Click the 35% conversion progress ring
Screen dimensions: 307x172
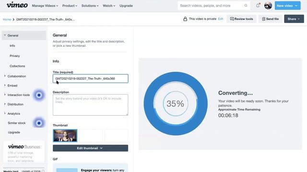coord(176,104)
